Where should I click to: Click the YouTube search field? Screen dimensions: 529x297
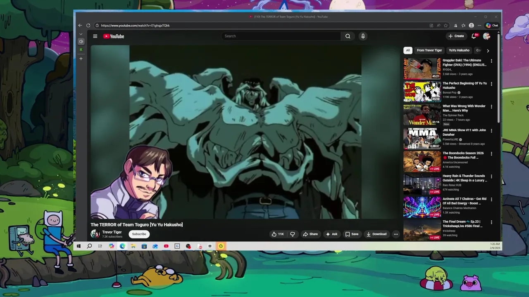pyautogui.click(x=281, y=36)
